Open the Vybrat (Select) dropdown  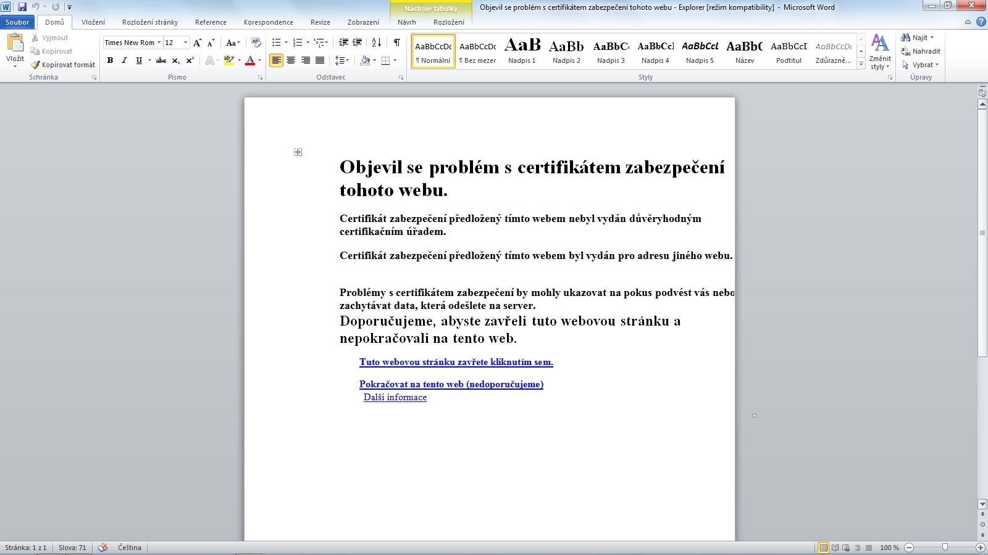pos(920,65)
